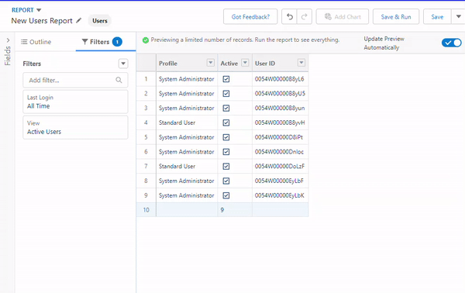Click the Active checkbox in row 8
This screenshot has width=465, height=293.
coord(226,181)
